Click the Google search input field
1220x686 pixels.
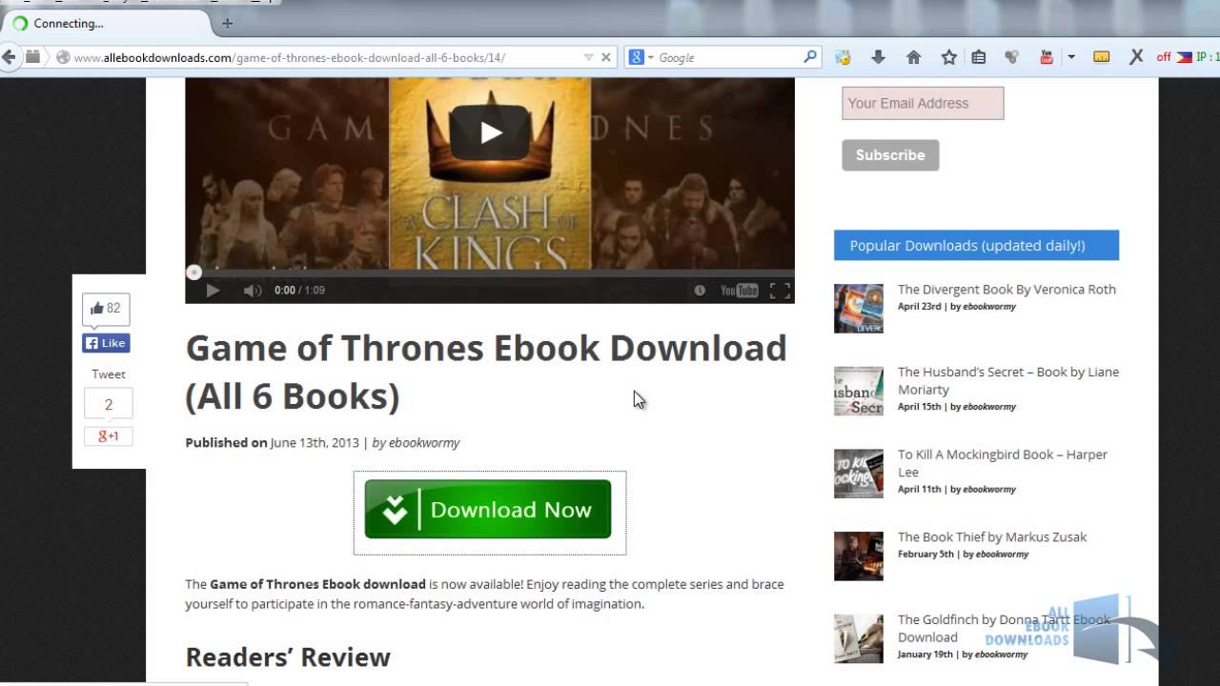[729, 57]
